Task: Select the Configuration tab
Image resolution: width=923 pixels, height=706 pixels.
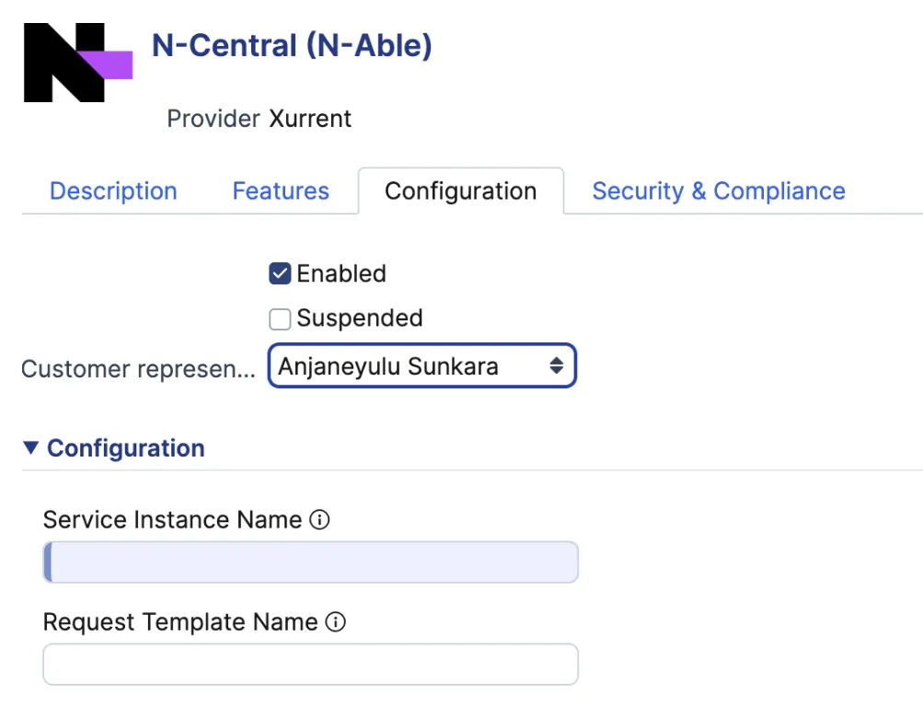Action: pos(460,191)
